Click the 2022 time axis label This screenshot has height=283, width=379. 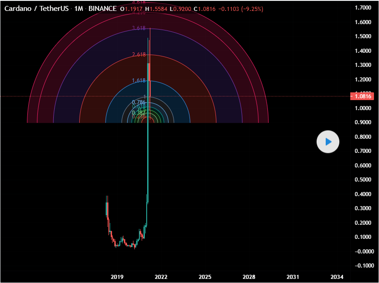pyautogui.click(x=161, y=277)
